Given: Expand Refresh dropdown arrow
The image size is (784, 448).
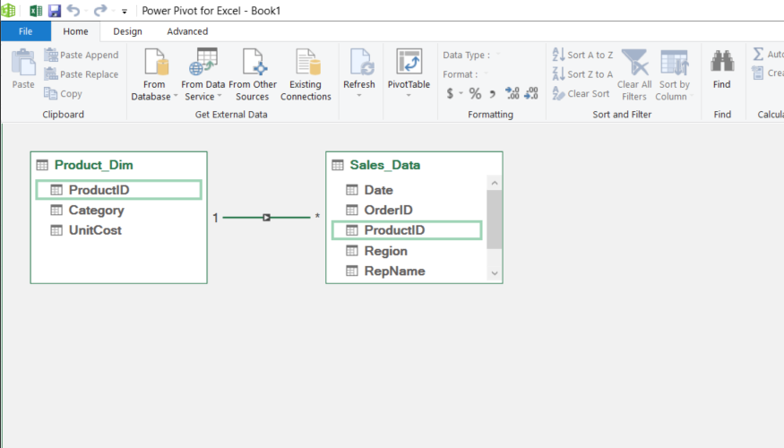Looking at the screenshot, I should pos(359,96).
